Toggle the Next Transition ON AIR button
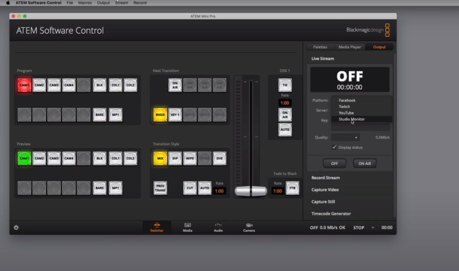The height and width of the screenshot is (271, 459). pos(175,85)
